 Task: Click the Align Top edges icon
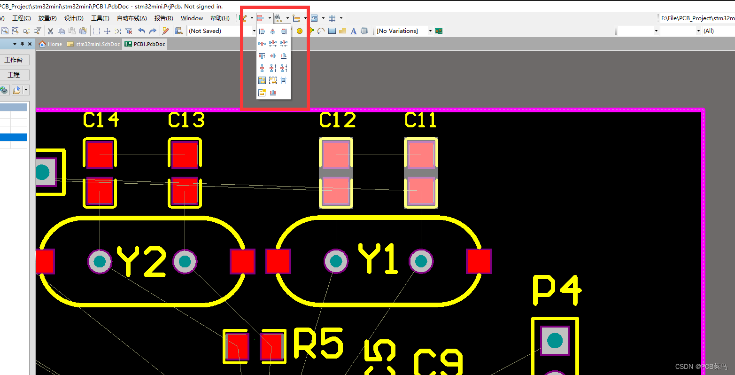point(262,55)
